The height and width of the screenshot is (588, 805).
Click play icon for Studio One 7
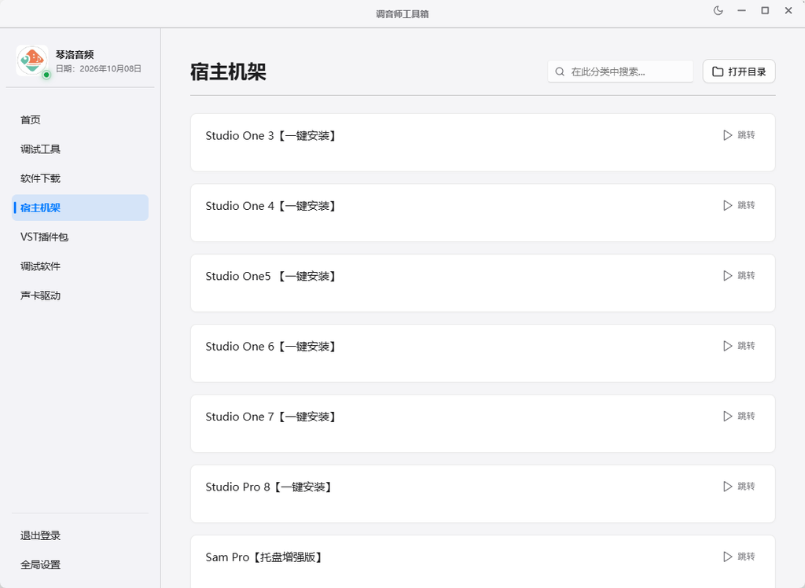pyautogui.click(x=727, y=416)
